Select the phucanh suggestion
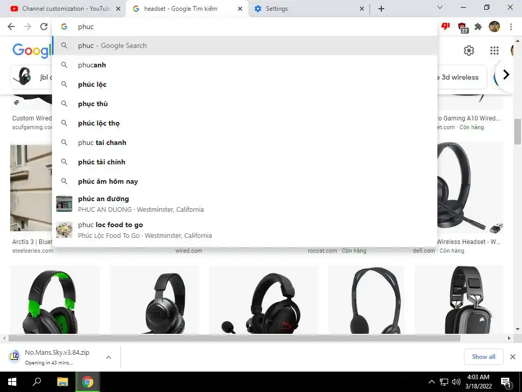 245,65
